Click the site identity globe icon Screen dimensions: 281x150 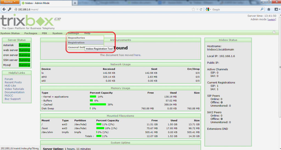click(16, 10)
